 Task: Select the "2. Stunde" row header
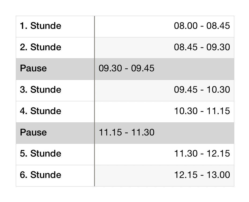40,47
